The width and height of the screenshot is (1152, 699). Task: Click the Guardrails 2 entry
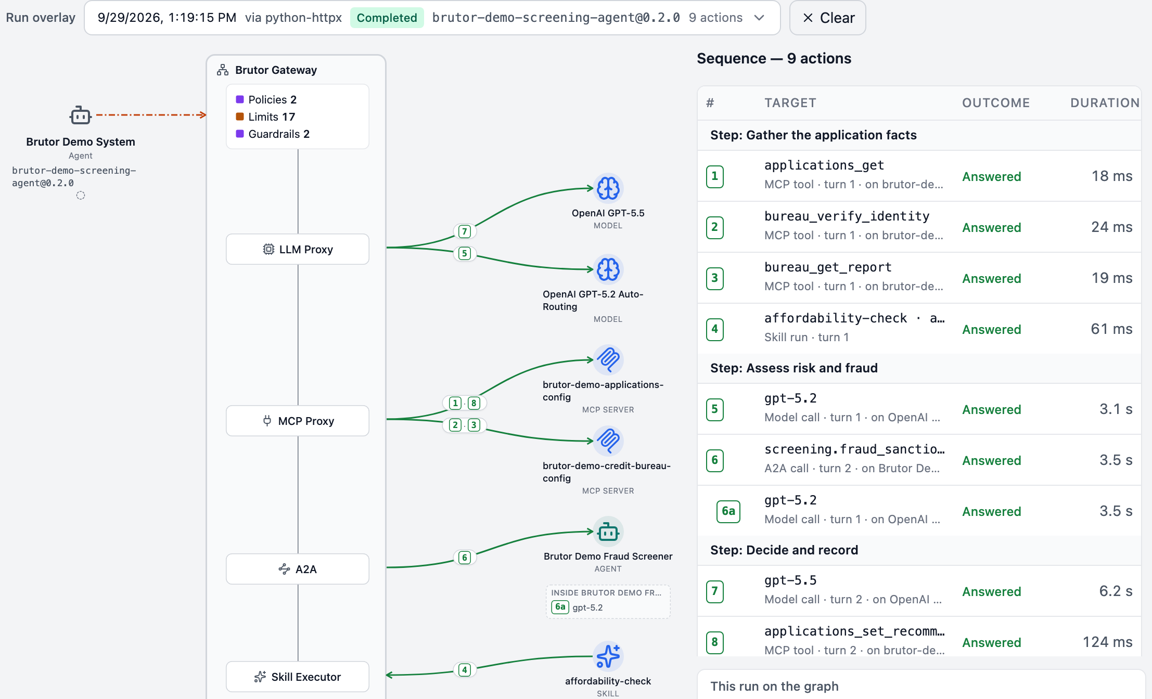(273, 134)
